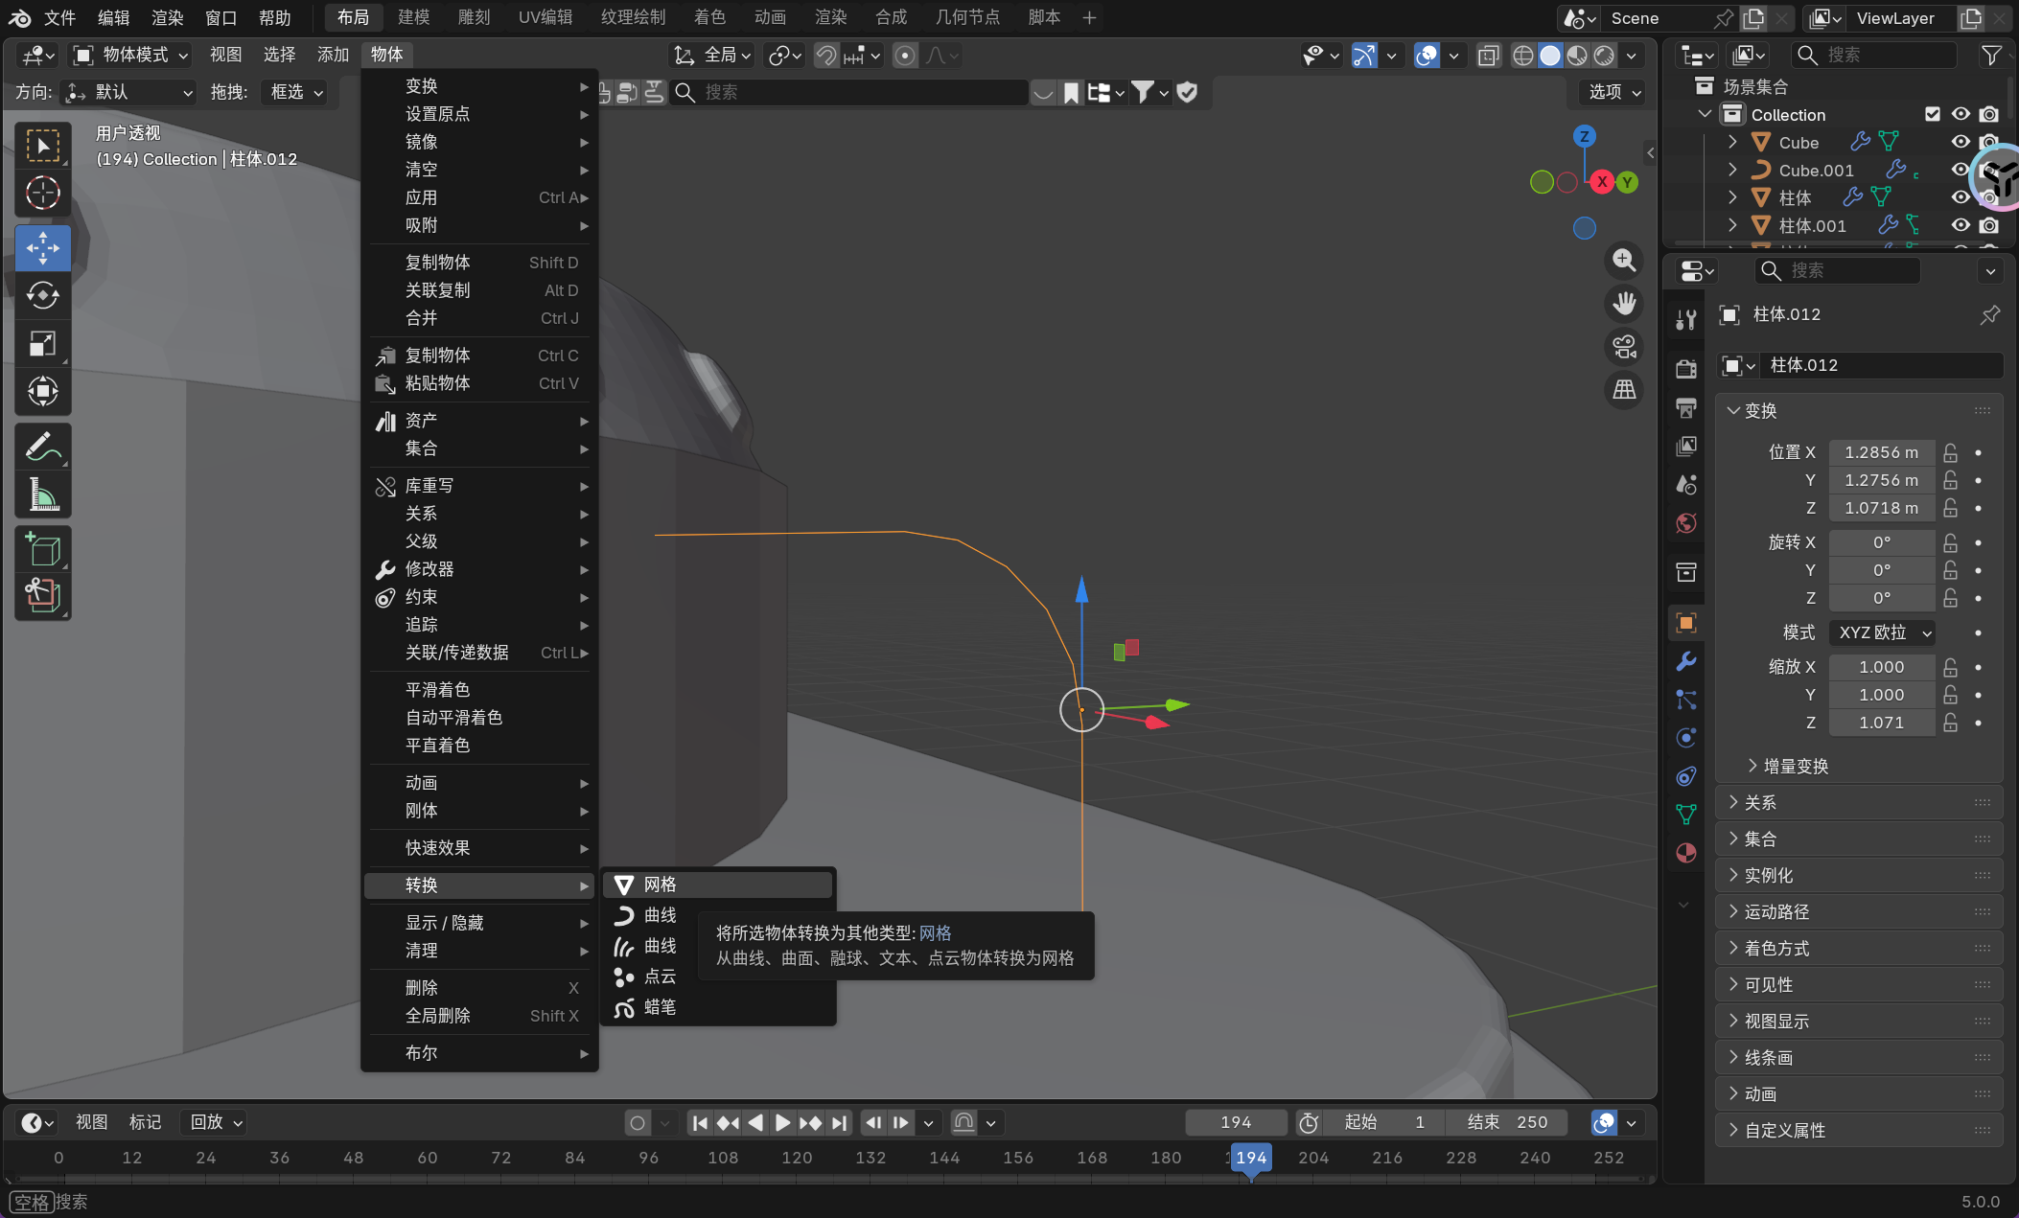The height and width of the screenshot is (1218, 2019).
Task: Select the Scale tool in toolbar
Action: 42,343
